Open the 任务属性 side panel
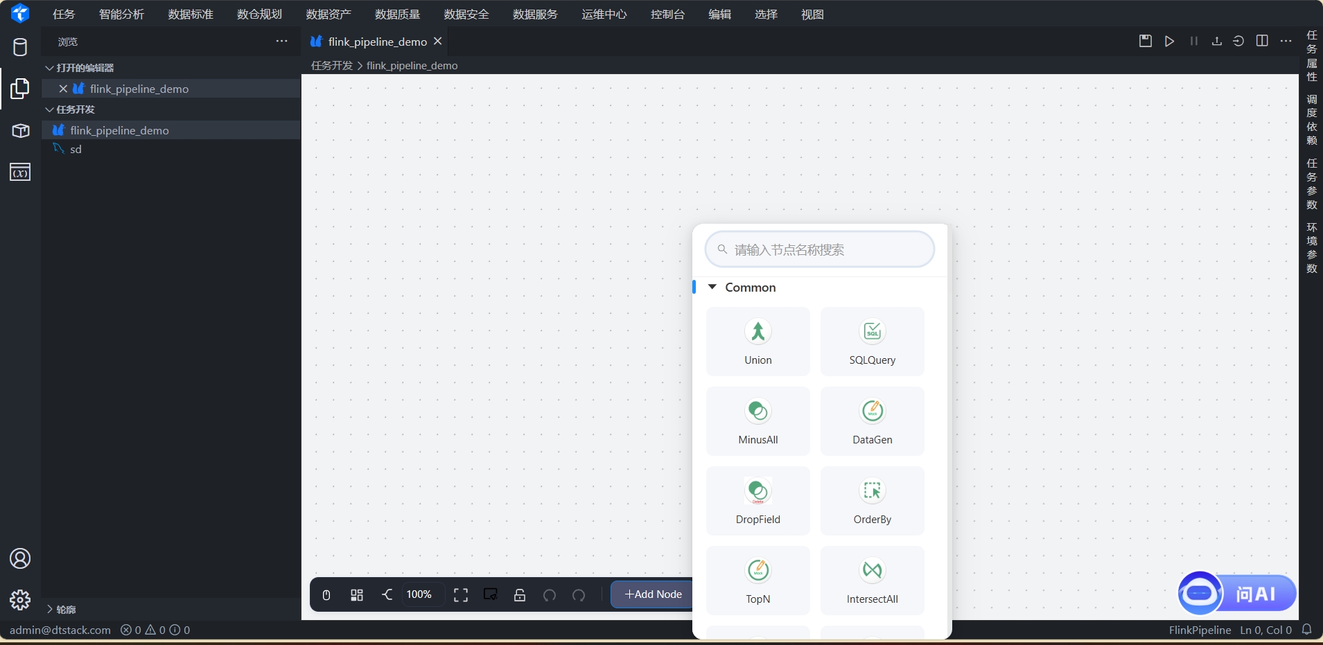The width and height of the screenshot is (1323, 645). pyautogui.click(x=1311, y=56)
